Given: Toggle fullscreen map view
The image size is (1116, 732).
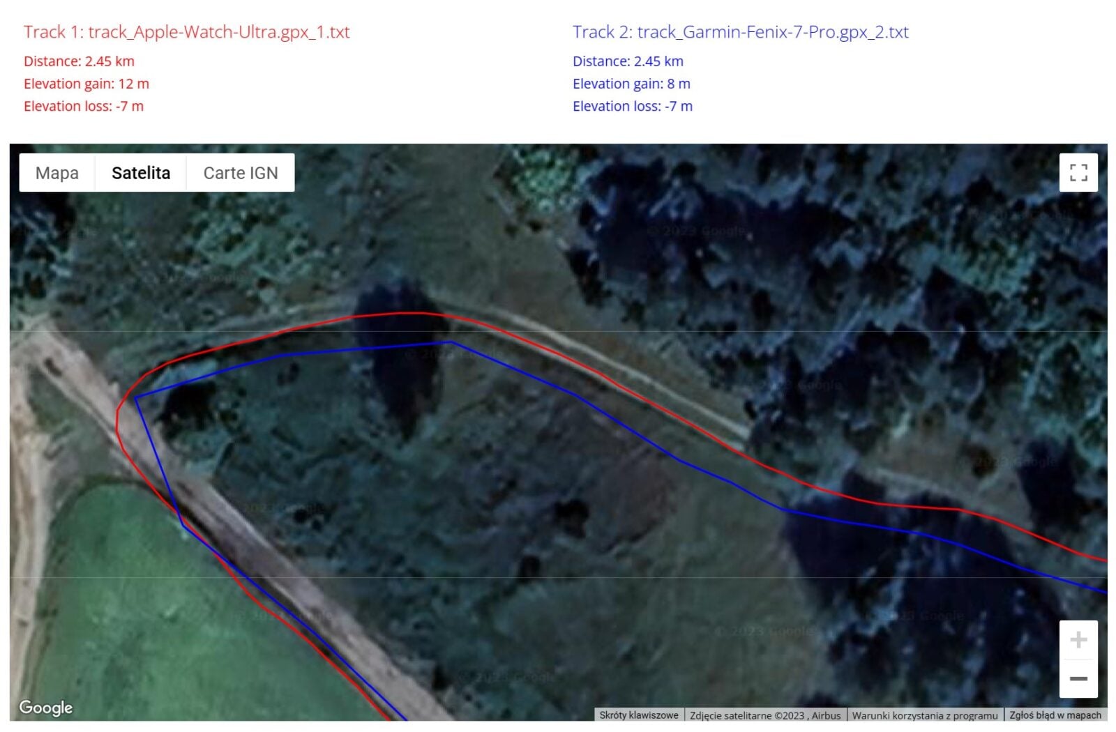Looking at the screenshot, I should (1078, 172).
